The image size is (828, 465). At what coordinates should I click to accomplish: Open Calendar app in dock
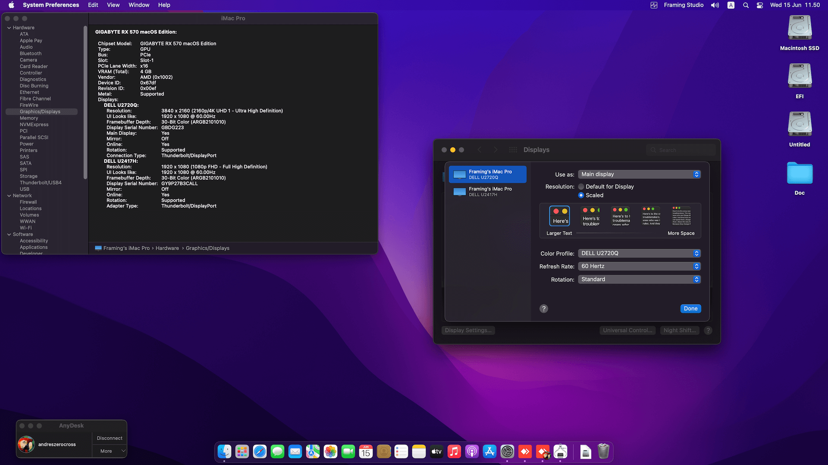[366, 451]
